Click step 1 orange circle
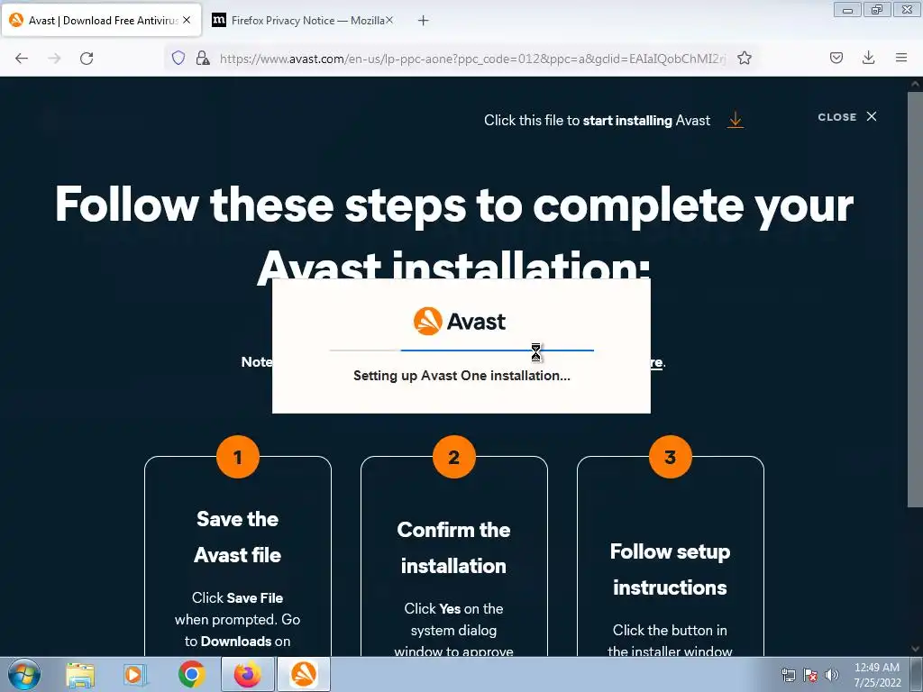The height and width of the screenshot is (692, 923). (238, 457)
